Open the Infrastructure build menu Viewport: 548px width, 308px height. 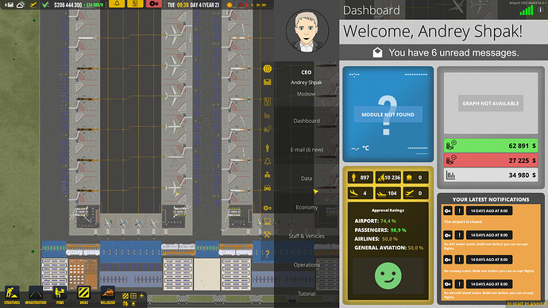36,295
